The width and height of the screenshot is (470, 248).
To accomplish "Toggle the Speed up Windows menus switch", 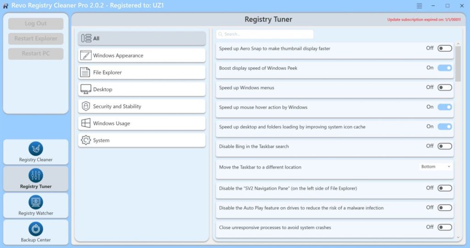I will (x=444, y=88).
